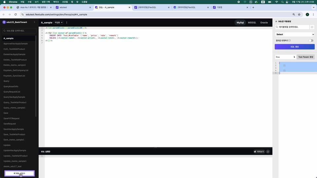Select QueryAssetInfo in the list
Image resolution: width=317 pixels, height=178 pixels.
(x=11, y=86)
